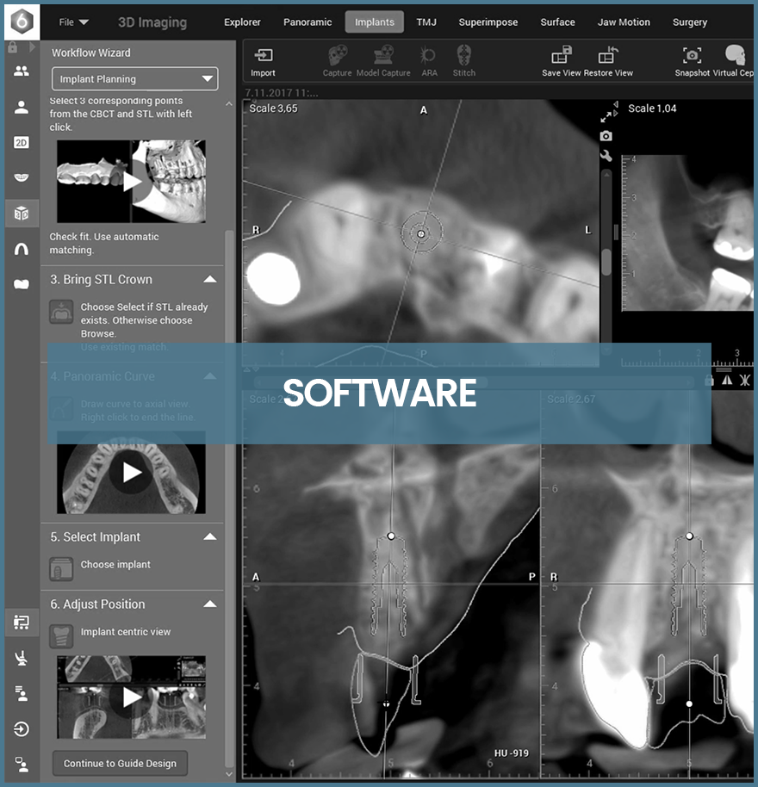Click the rightmost symmetry icon below side view

point(745,381)
